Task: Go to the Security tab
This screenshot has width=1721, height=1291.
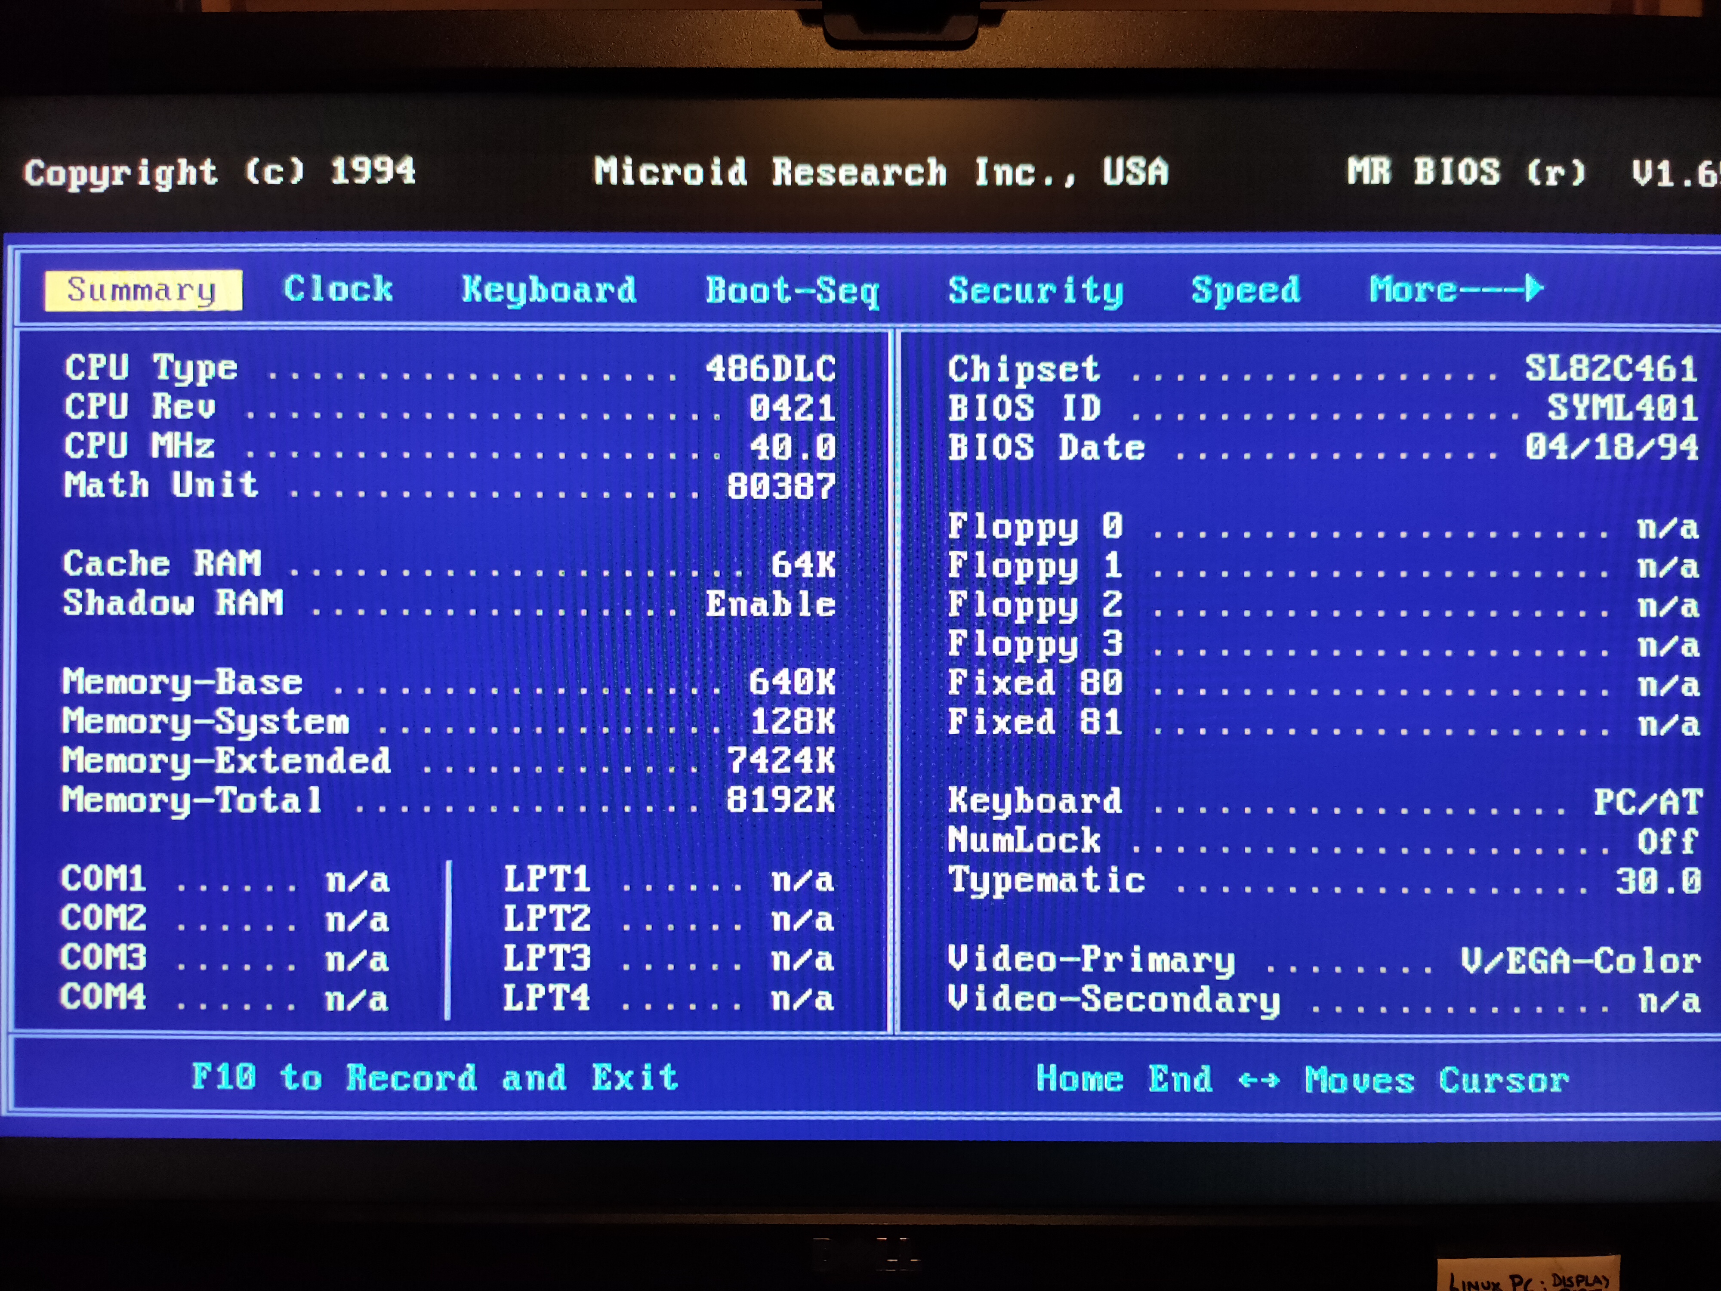Action: point(1036,291)
